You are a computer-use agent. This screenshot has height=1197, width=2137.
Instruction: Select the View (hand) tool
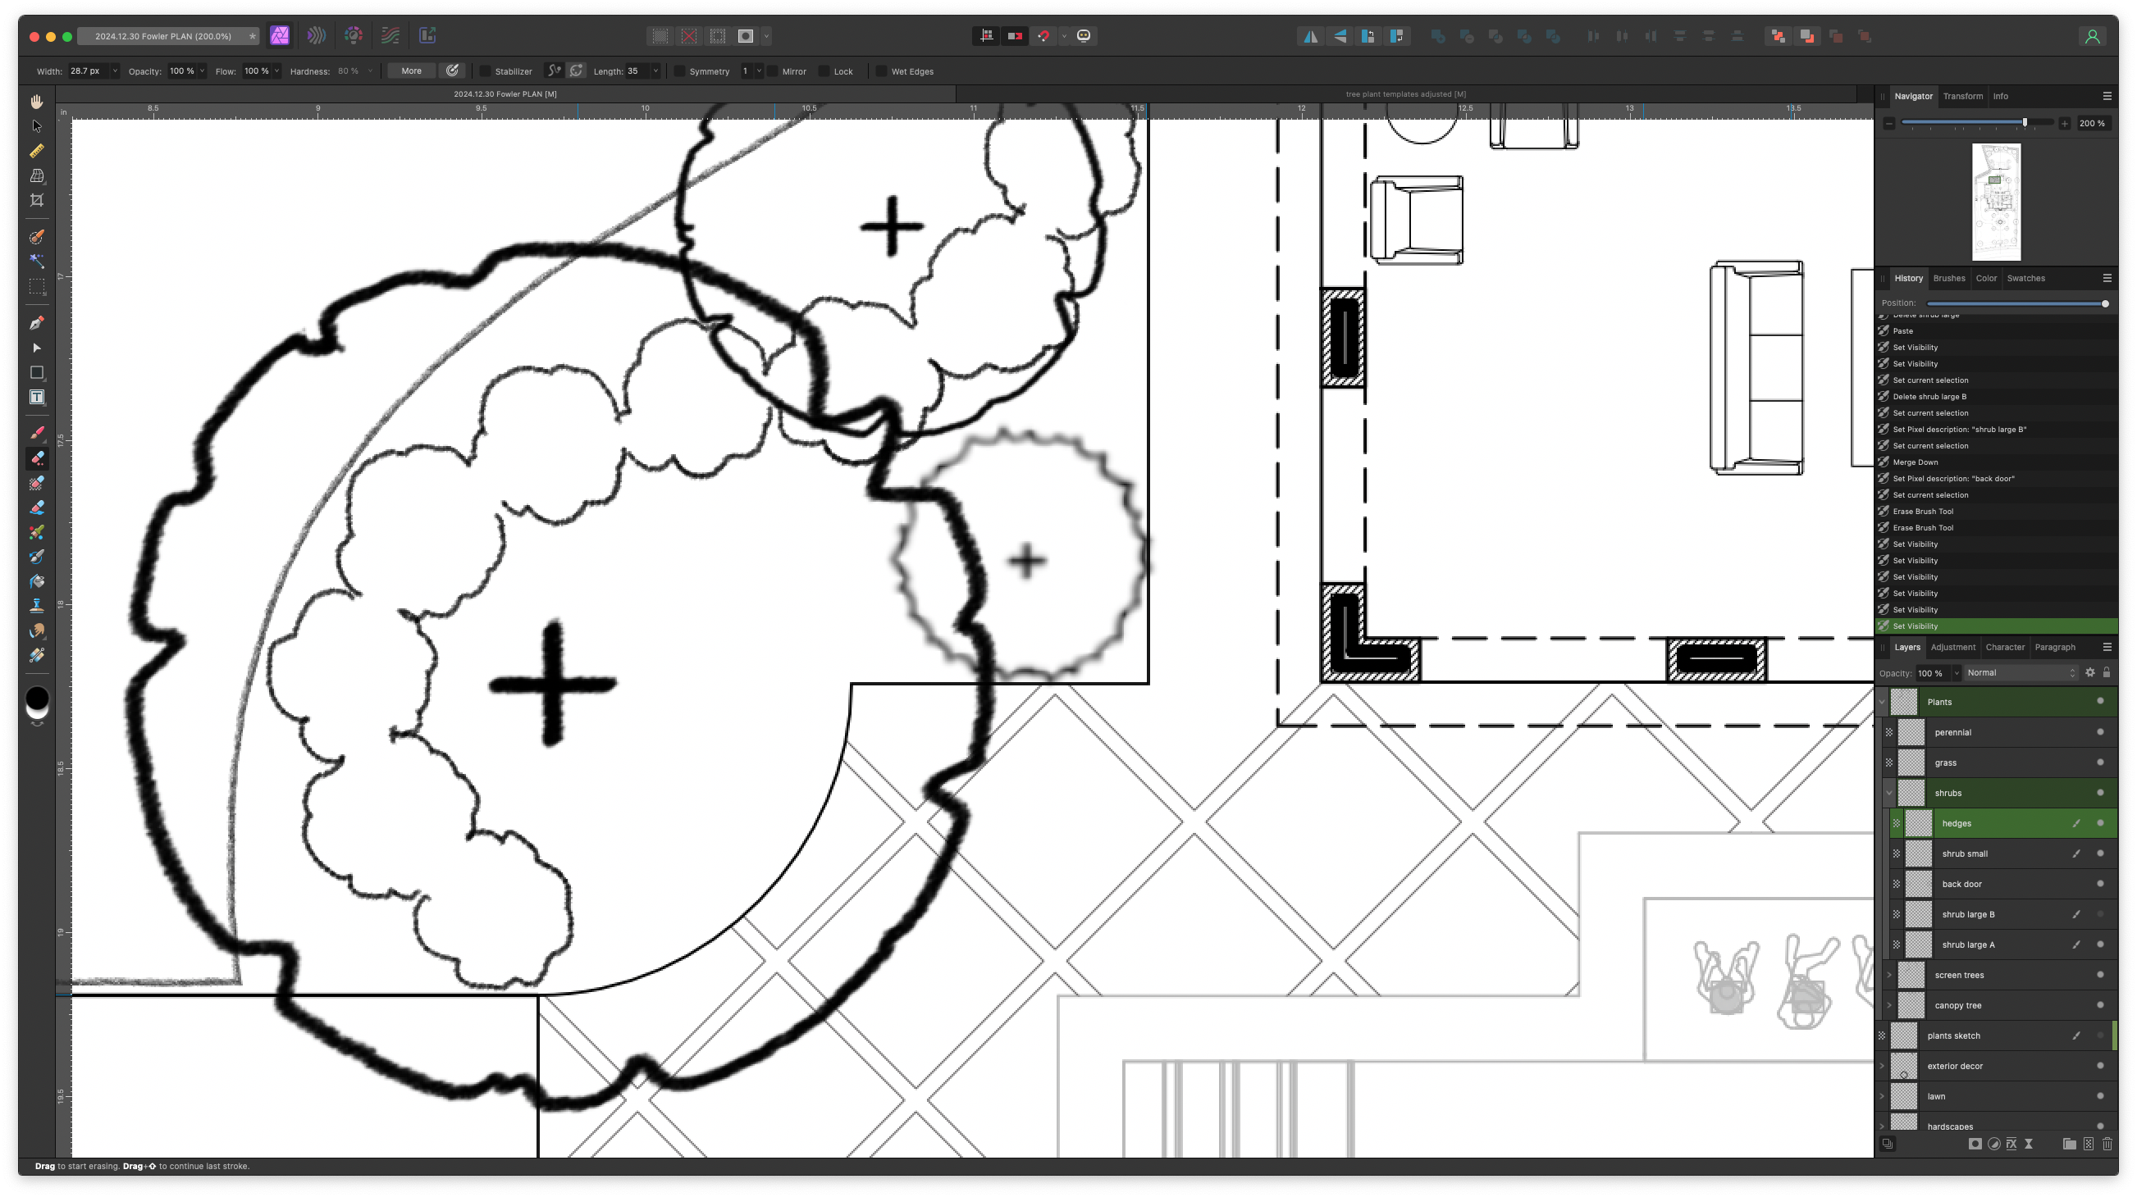coord(36,101)
